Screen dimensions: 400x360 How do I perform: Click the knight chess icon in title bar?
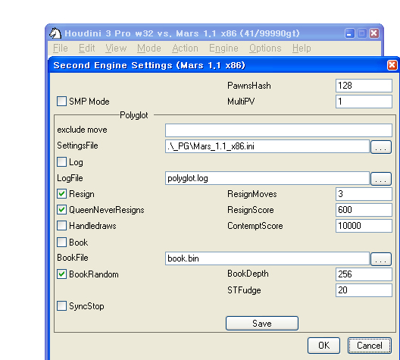tap(55, 33)
